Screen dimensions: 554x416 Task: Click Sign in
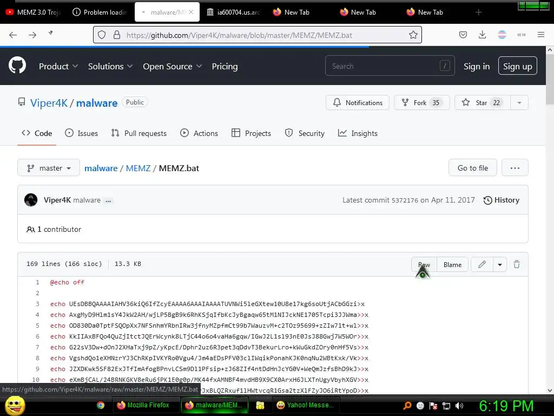tap(477, 66)
